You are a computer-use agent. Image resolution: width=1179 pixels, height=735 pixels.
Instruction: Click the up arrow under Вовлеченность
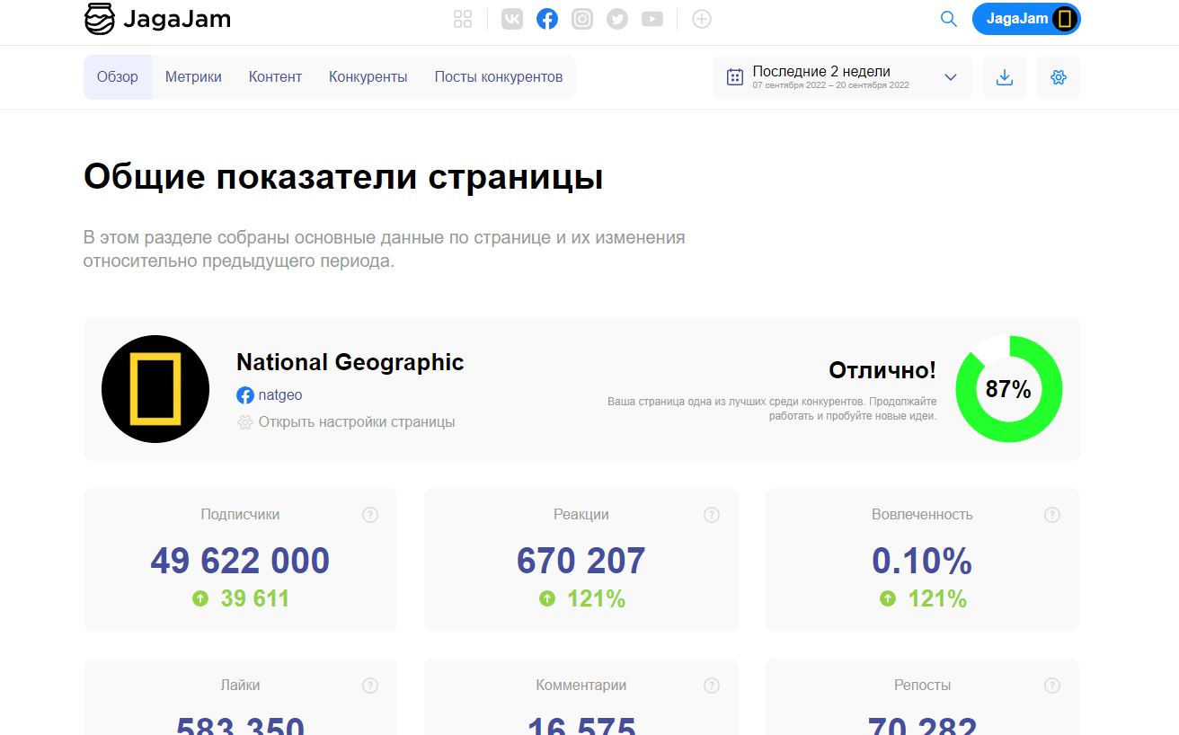click(888, 598)
